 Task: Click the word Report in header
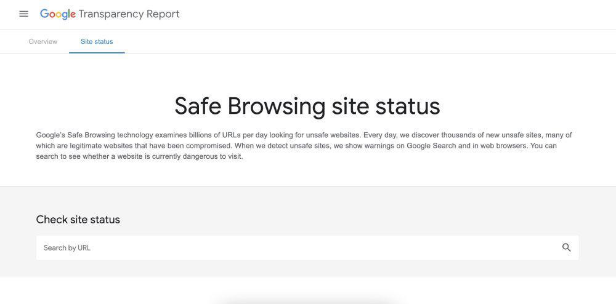[163, 14]
